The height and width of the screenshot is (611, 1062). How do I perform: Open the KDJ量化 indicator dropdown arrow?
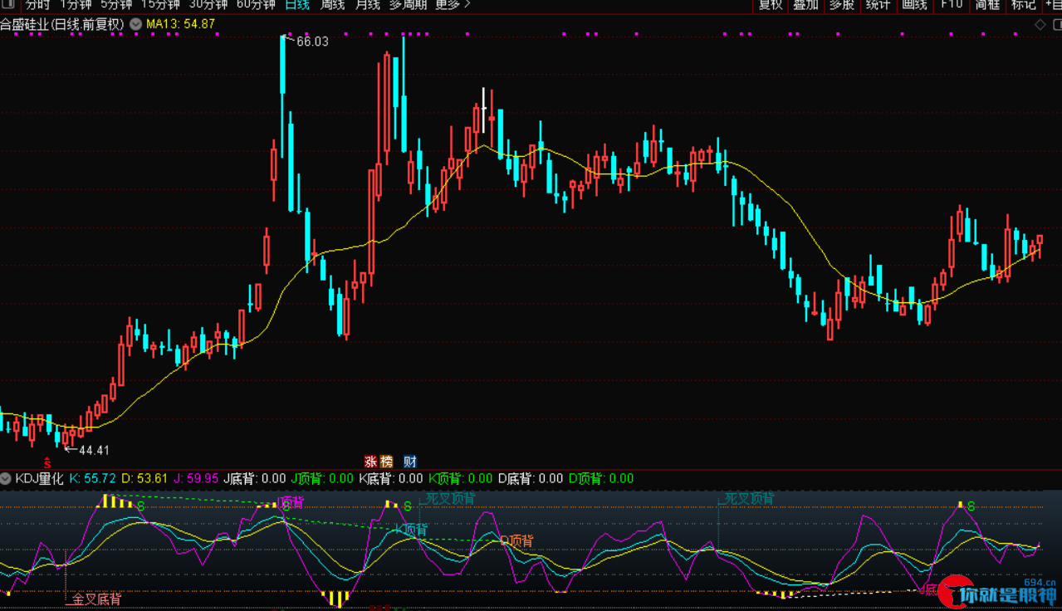click(x=7, y=478)
